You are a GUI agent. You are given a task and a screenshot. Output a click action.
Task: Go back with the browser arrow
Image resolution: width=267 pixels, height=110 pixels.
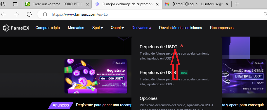point(4,14)
